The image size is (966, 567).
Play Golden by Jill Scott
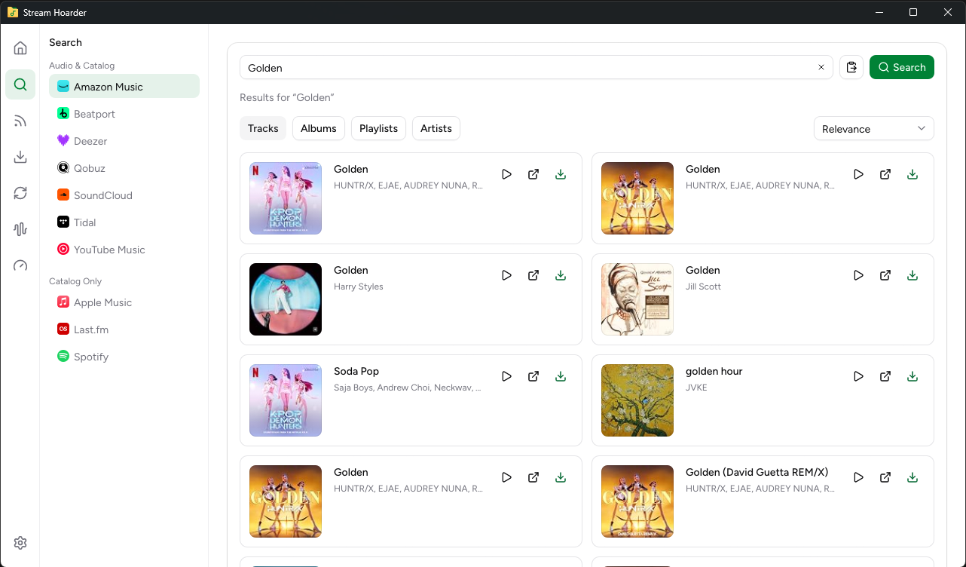click(x=858, y=275)
